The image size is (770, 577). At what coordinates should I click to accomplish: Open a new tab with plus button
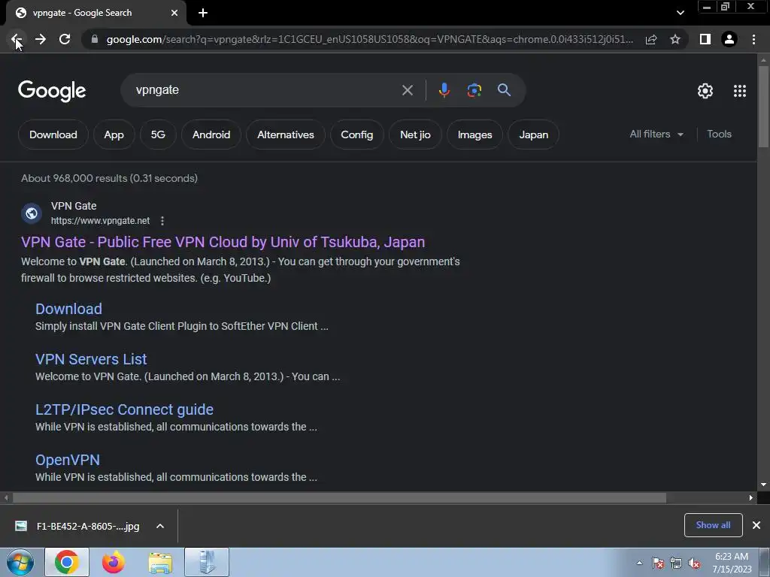pyautogui.click(x=203, y=13)
